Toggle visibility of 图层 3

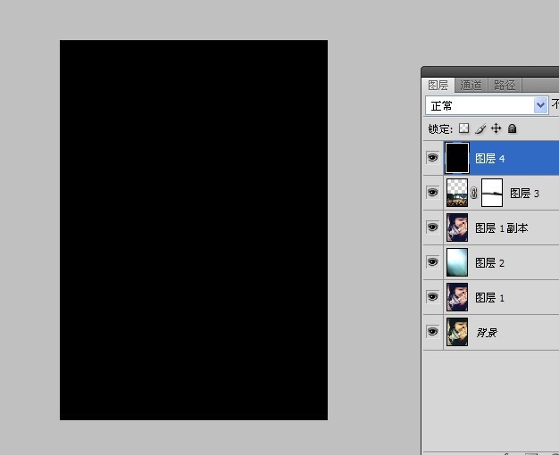(433, 193)
